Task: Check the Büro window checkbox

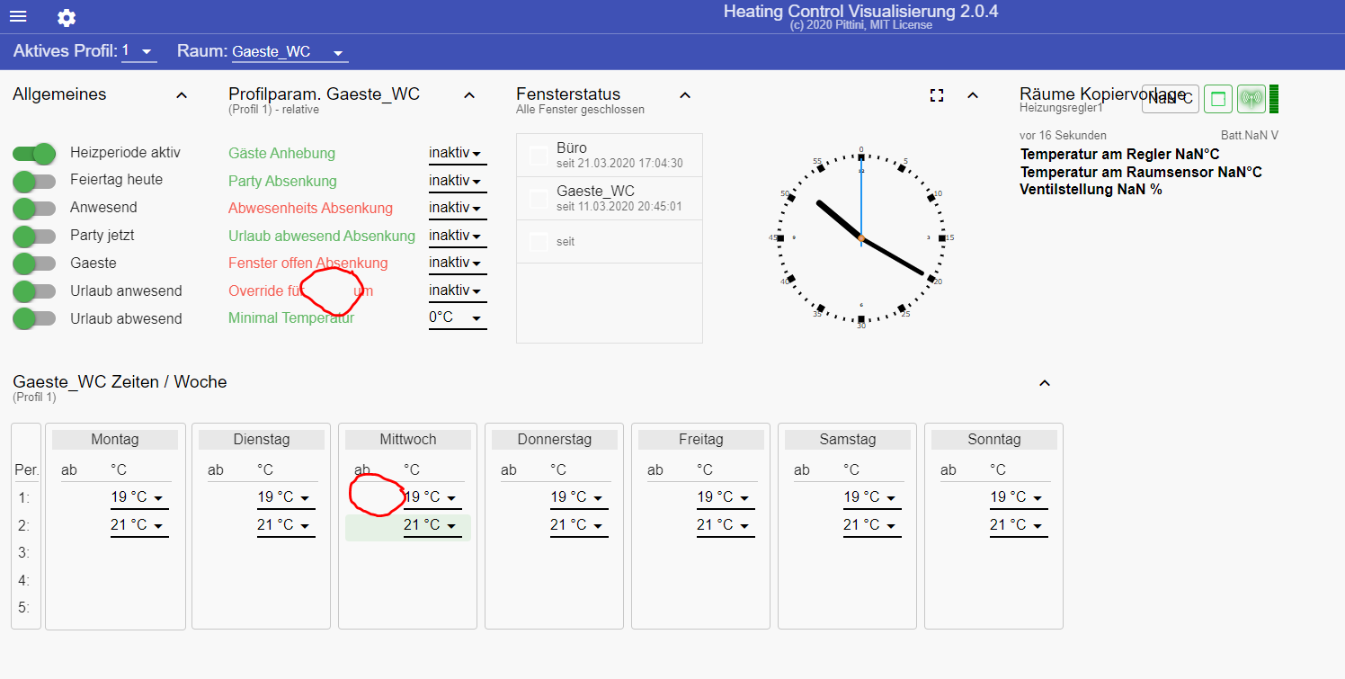Action: (539, 156)
